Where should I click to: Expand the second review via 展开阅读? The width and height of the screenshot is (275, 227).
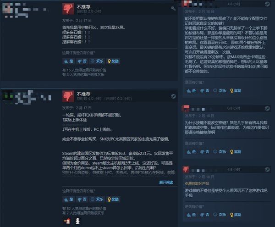tap(166, 182)
